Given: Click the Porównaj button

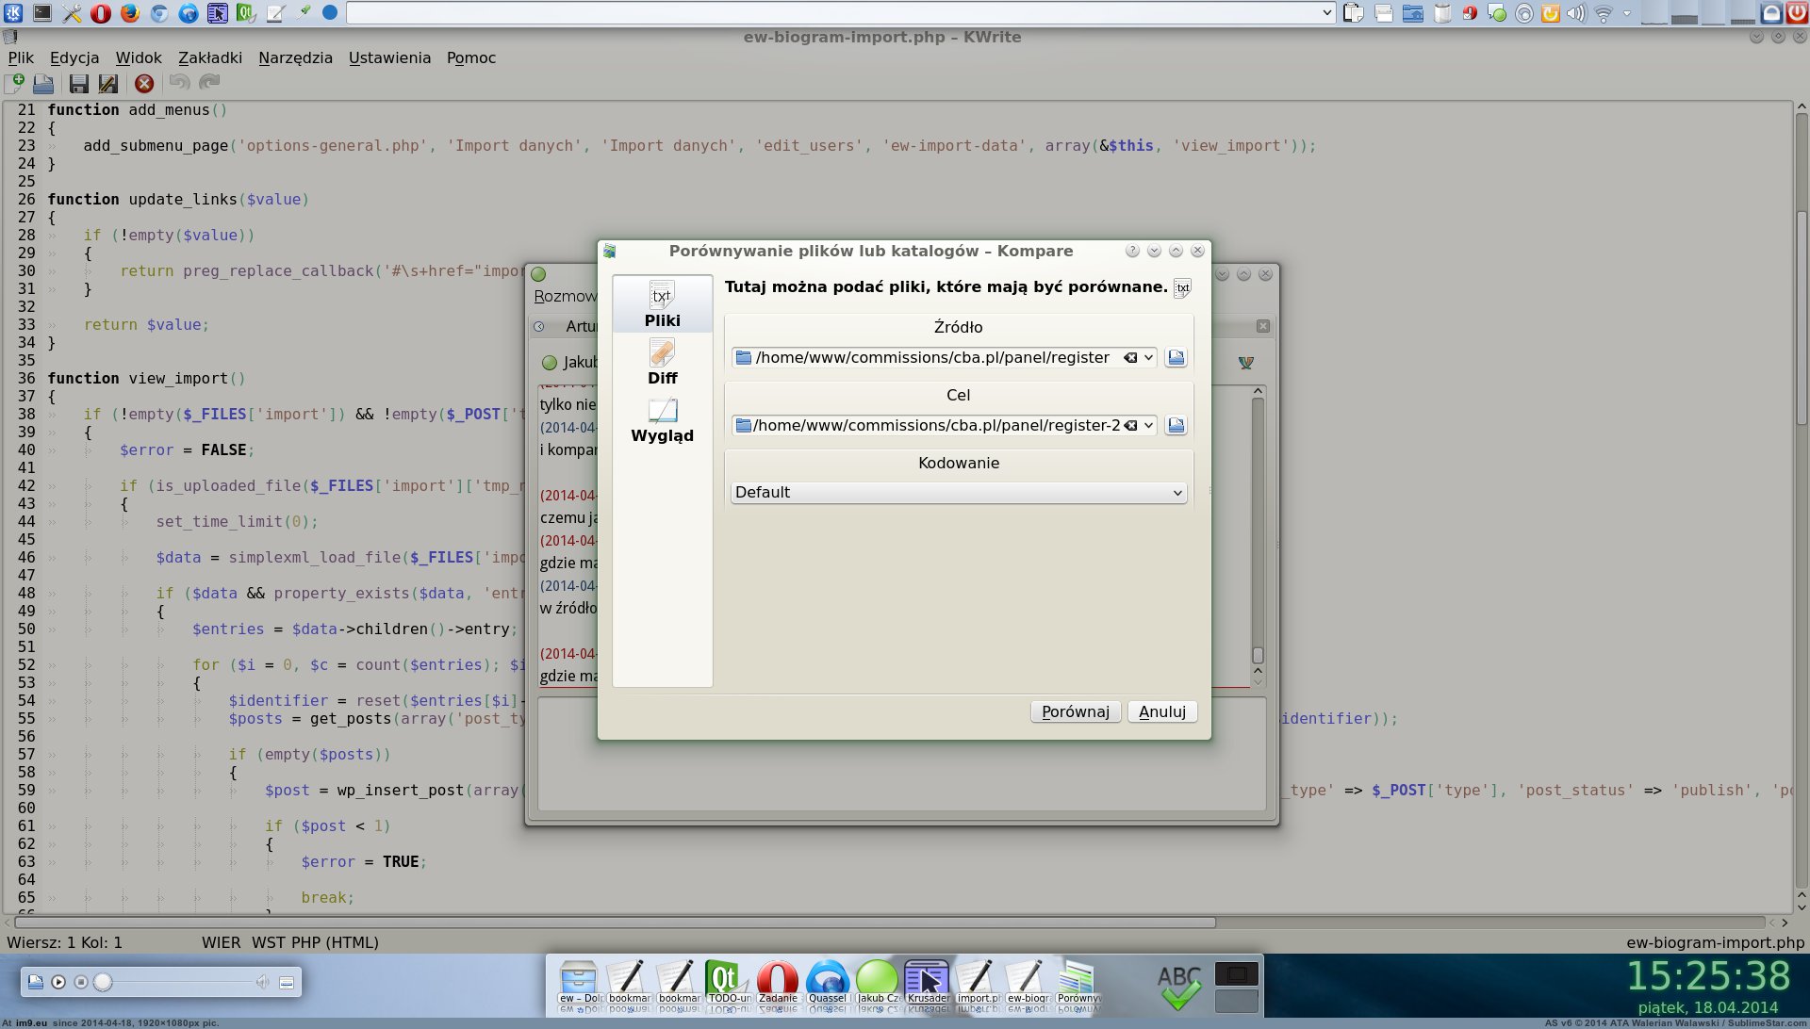Looking at the screenshot, I should pyautogui.click(x=1075, y=712).
